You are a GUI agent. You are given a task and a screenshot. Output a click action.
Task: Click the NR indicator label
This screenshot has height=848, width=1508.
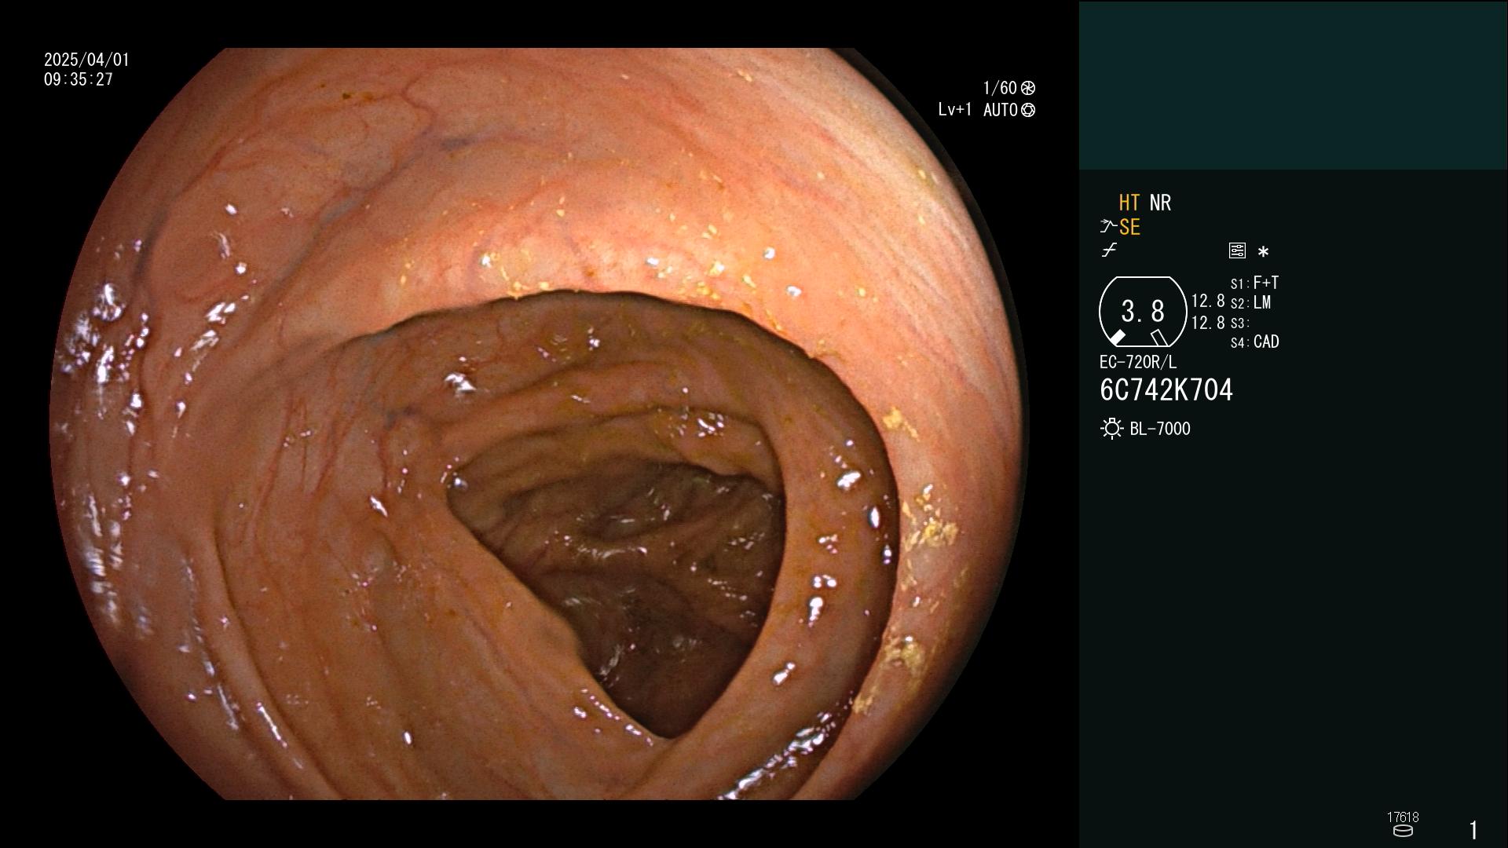(1160, 203)
